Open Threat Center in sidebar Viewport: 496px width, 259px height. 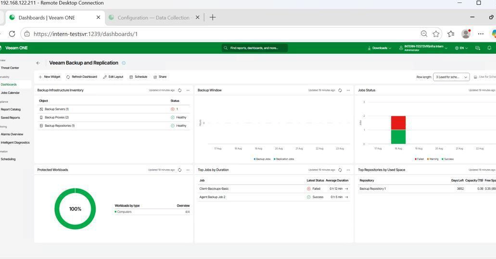(x=10, y=68)
